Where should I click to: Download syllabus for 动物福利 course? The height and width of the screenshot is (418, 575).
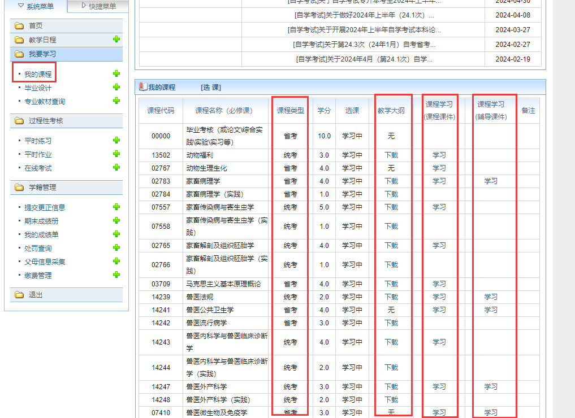point(391,155)
